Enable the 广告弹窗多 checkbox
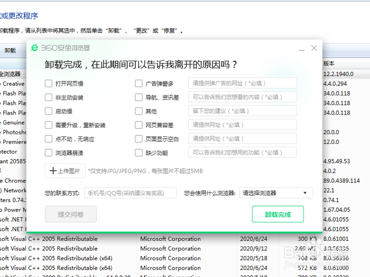Viewport: 370px width, 277px height. pos(139,84)
